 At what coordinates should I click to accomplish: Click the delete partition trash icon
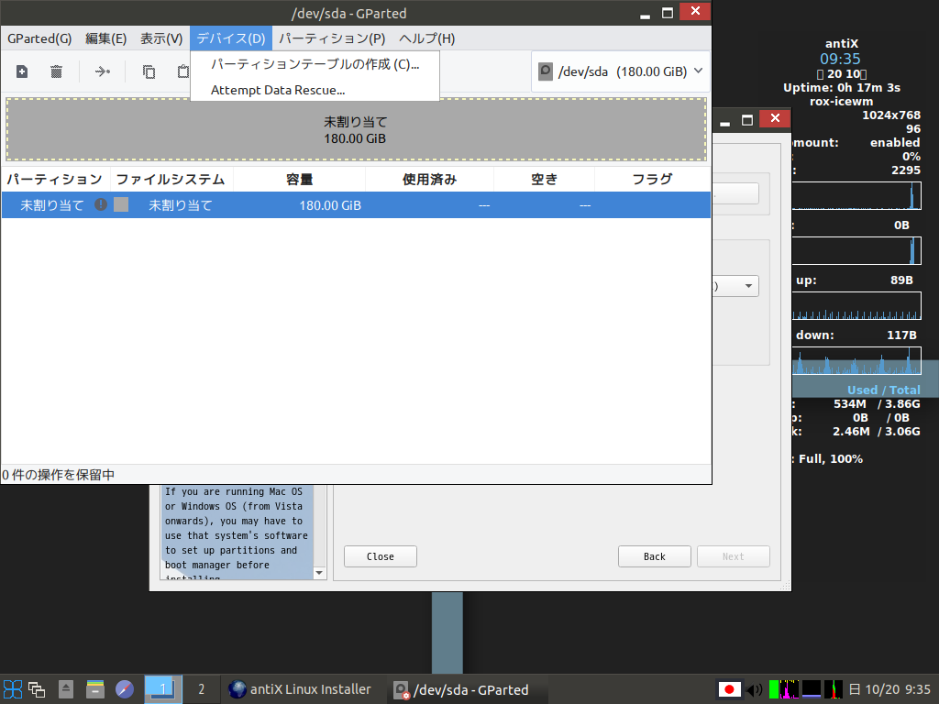pyautogui.click(x=56, y=71)
